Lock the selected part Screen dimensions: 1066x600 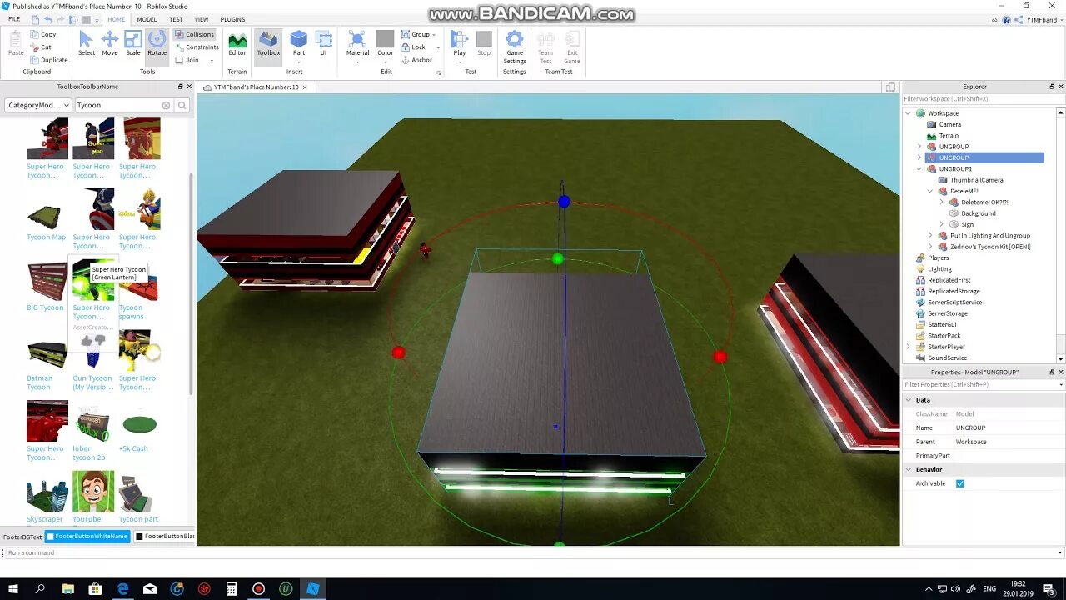(x=413, y=47)
